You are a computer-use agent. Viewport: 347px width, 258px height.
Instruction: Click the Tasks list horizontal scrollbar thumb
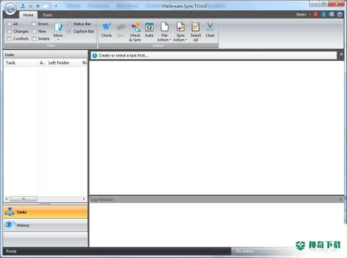24,199
